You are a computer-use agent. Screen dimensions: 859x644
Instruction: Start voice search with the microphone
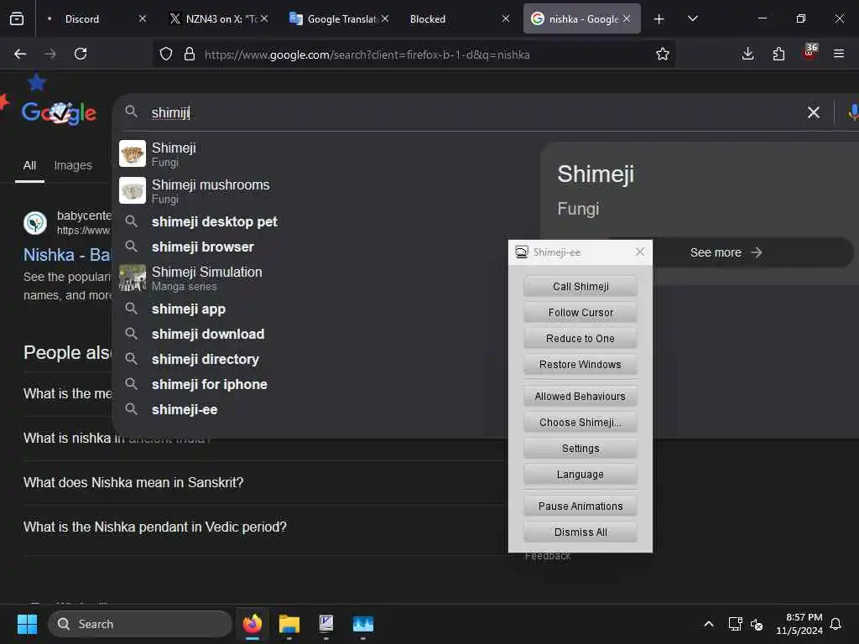click(x=853, y=112)
